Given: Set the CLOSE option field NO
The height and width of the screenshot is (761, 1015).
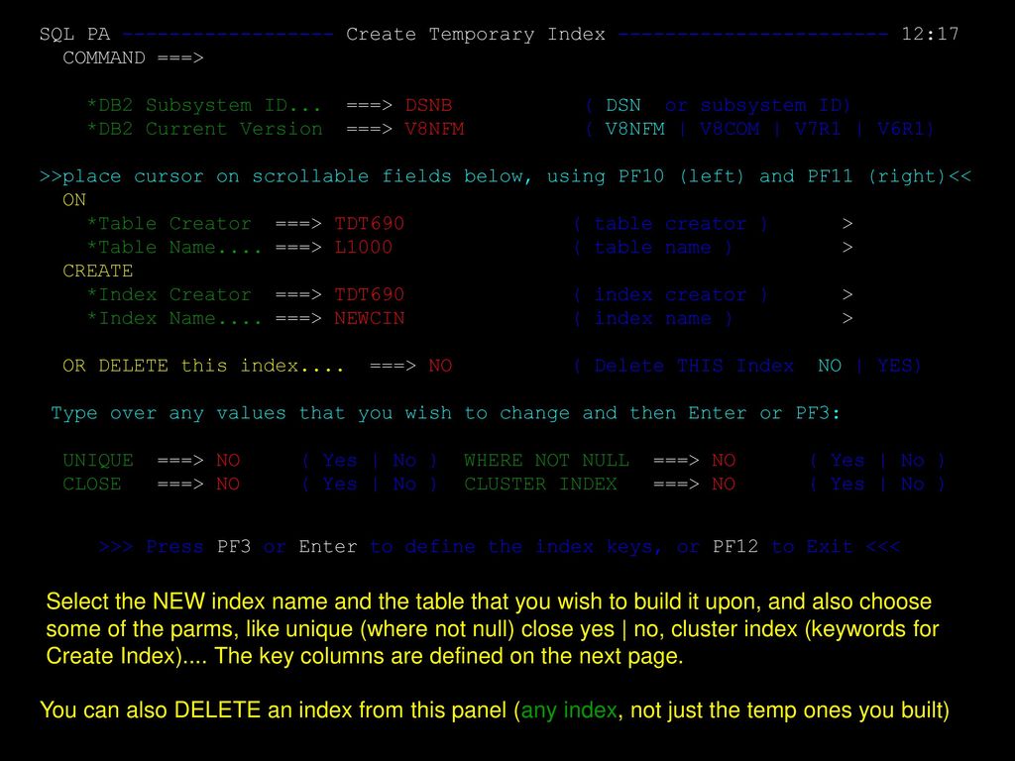Looking at the screenshot, I should click(x=228, y=484).
